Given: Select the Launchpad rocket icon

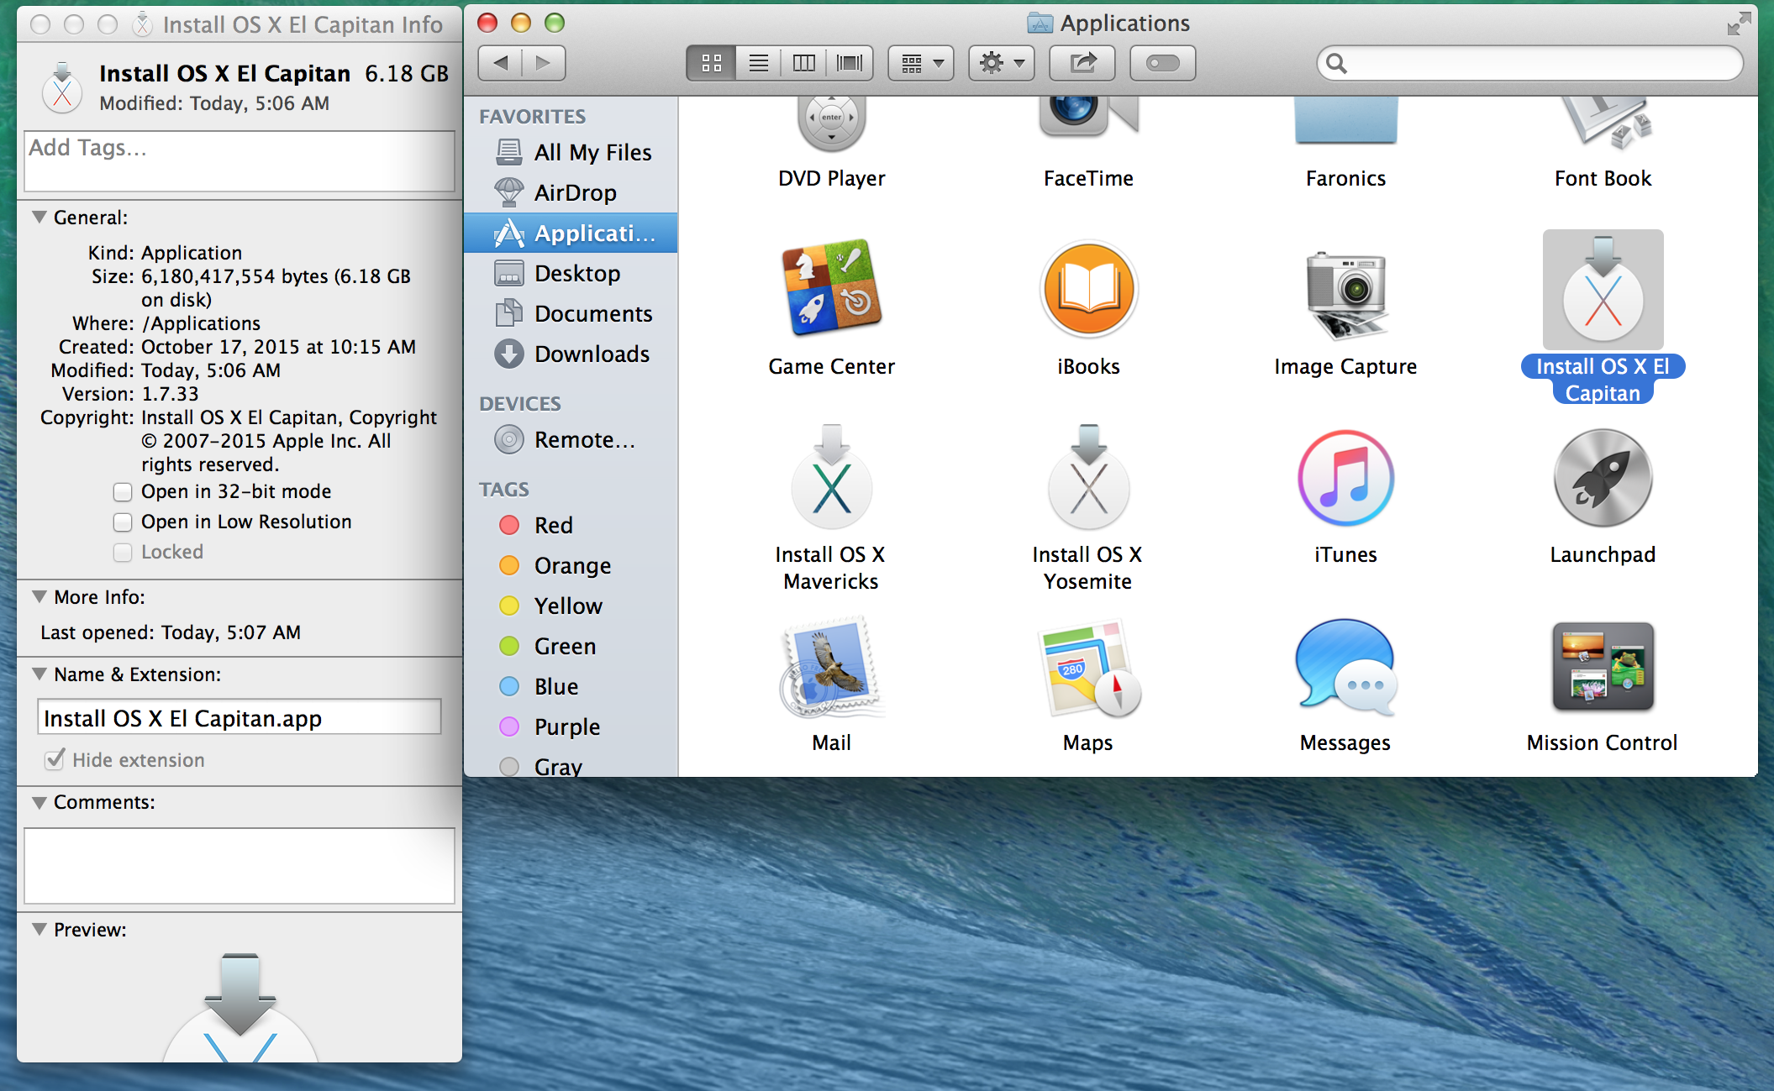Looking at the screenshot, I should coord(1603,479).
